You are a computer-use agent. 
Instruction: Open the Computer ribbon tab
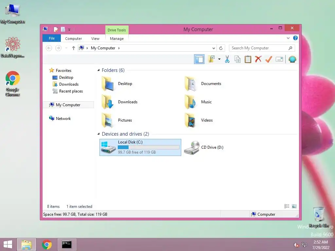pos(74,39)
